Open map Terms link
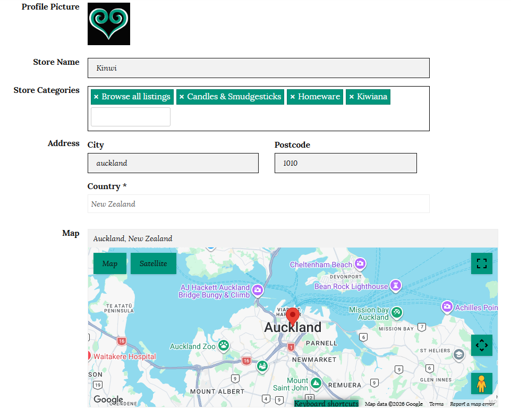511x409 pixels. (437, 404)
